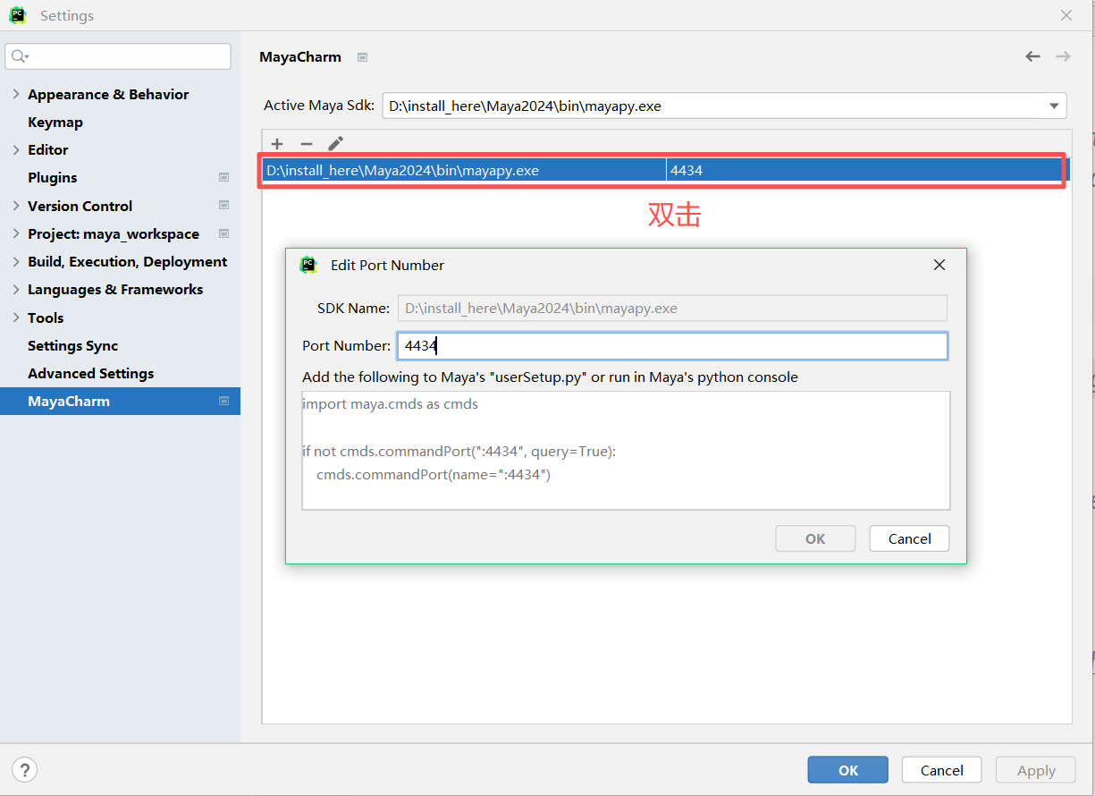Click the 'import maya.cmds as cmds' code line
Screen dimensions: 1095x796
391,404
